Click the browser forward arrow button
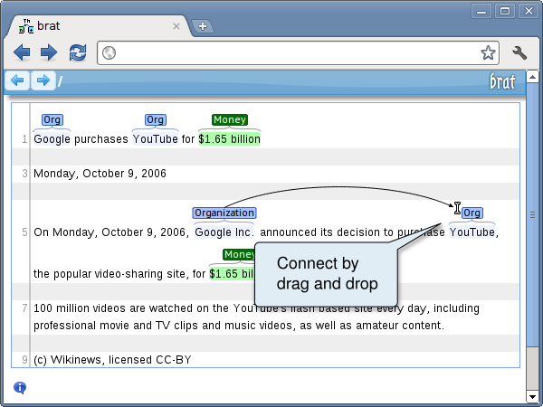Screen dimensions: 543x407 click(49, 53)
